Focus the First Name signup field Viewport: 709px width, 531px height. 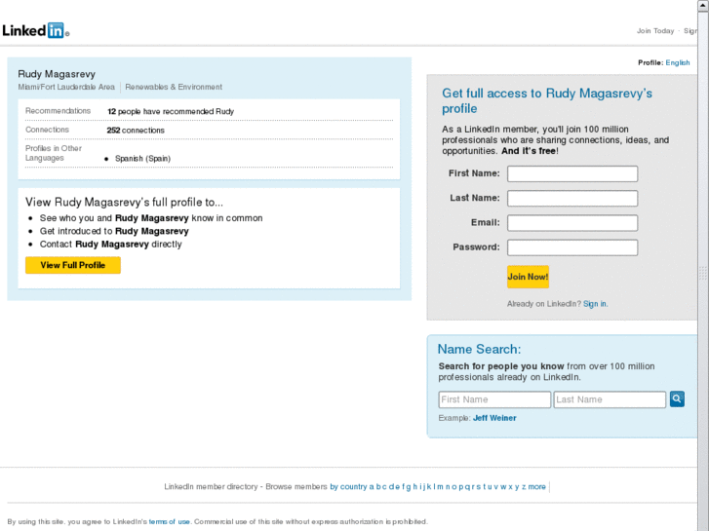tap(572, 174)
